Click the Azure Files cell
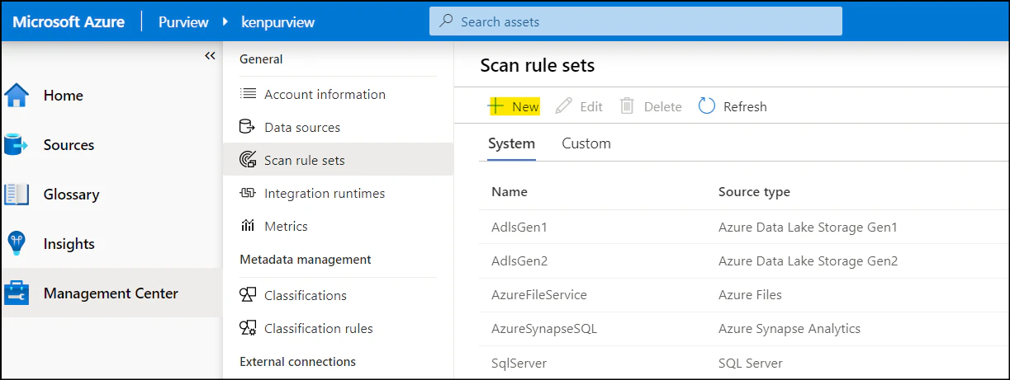 (x=750, y=294)
